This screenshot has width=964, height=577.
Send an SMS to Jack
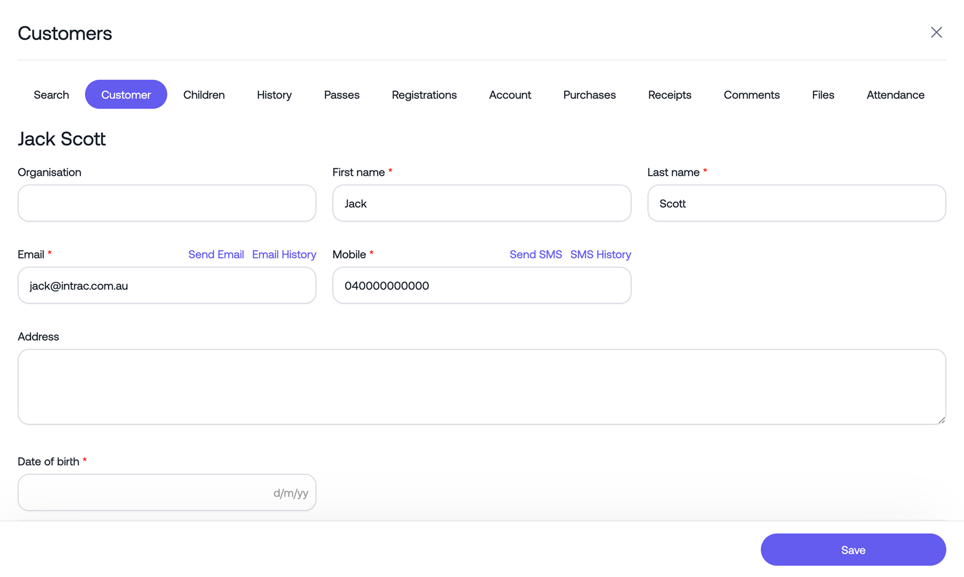pos(536,254)
